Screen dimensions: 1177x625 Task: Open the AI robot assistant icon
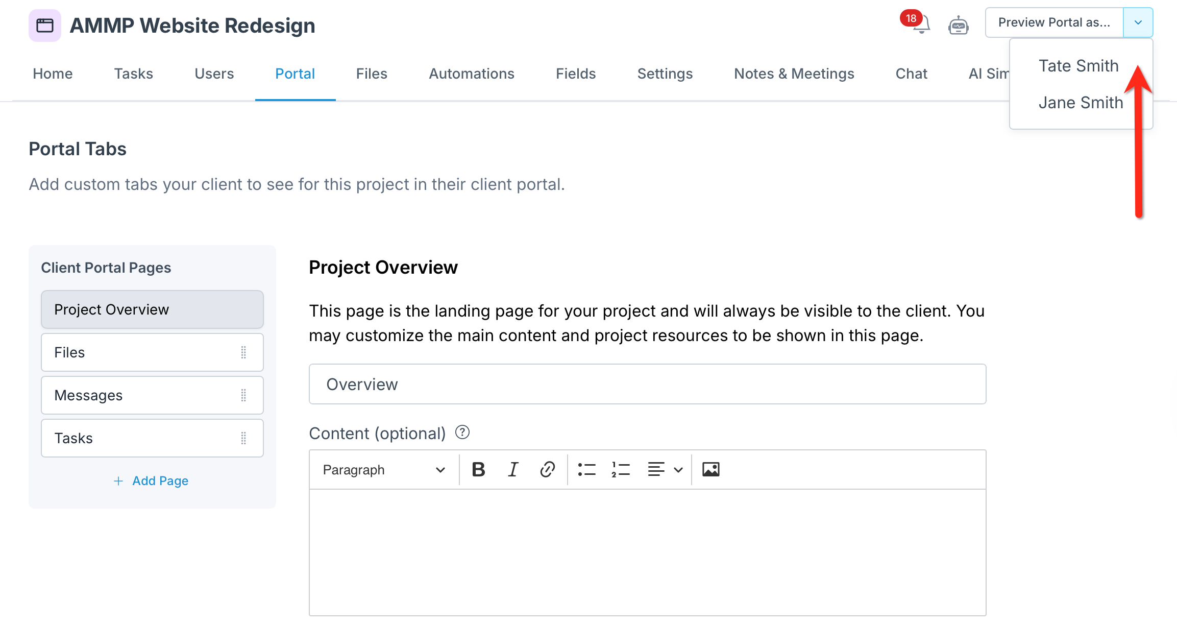(x=958, y=26)
